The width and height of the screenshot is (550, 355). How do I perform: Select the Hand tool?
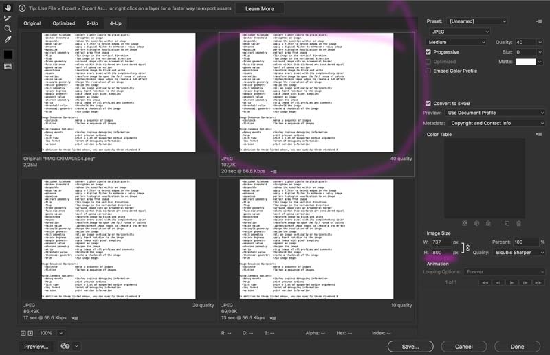[x=8, y=8]
